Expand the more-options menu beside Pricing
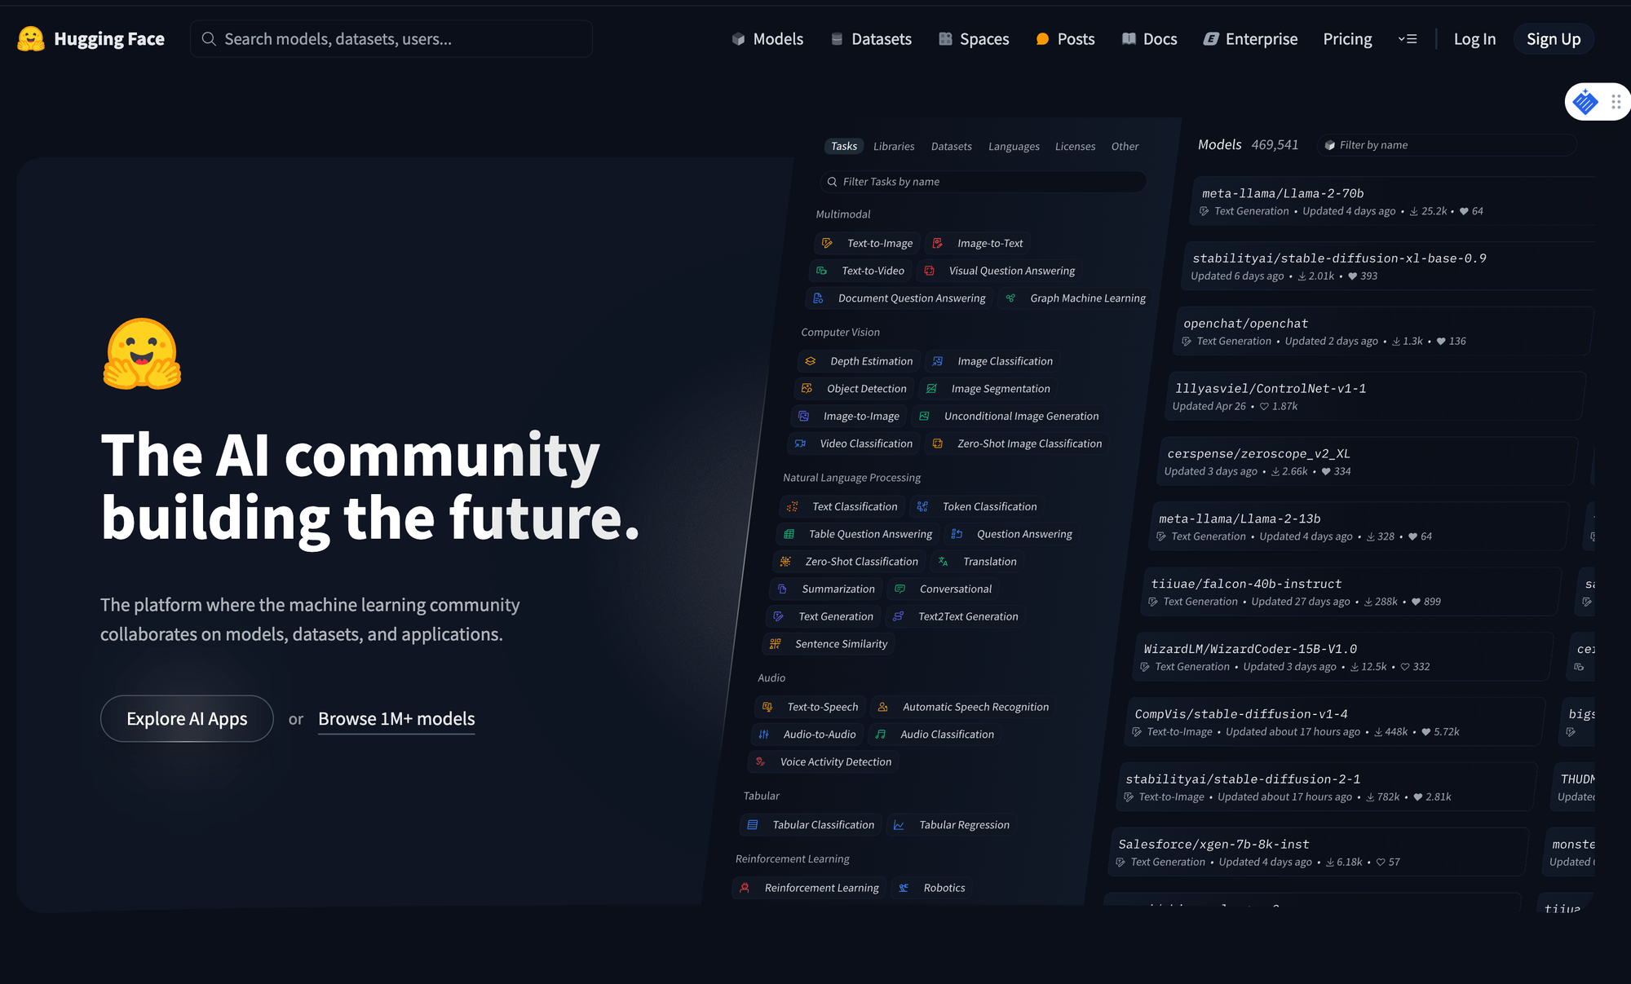 pos(1408,39)
